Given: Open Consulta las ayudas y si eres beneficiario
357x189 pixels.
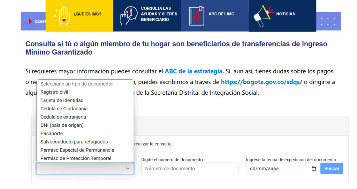Looking at the screenshot, I should tap(147, 16).
